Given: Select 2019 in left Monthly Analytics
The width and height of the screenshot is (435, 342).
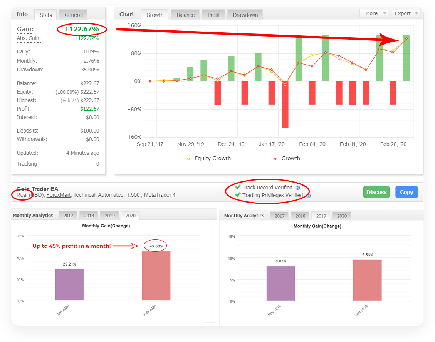Looking at the screenshot, I should pos(109,216).
